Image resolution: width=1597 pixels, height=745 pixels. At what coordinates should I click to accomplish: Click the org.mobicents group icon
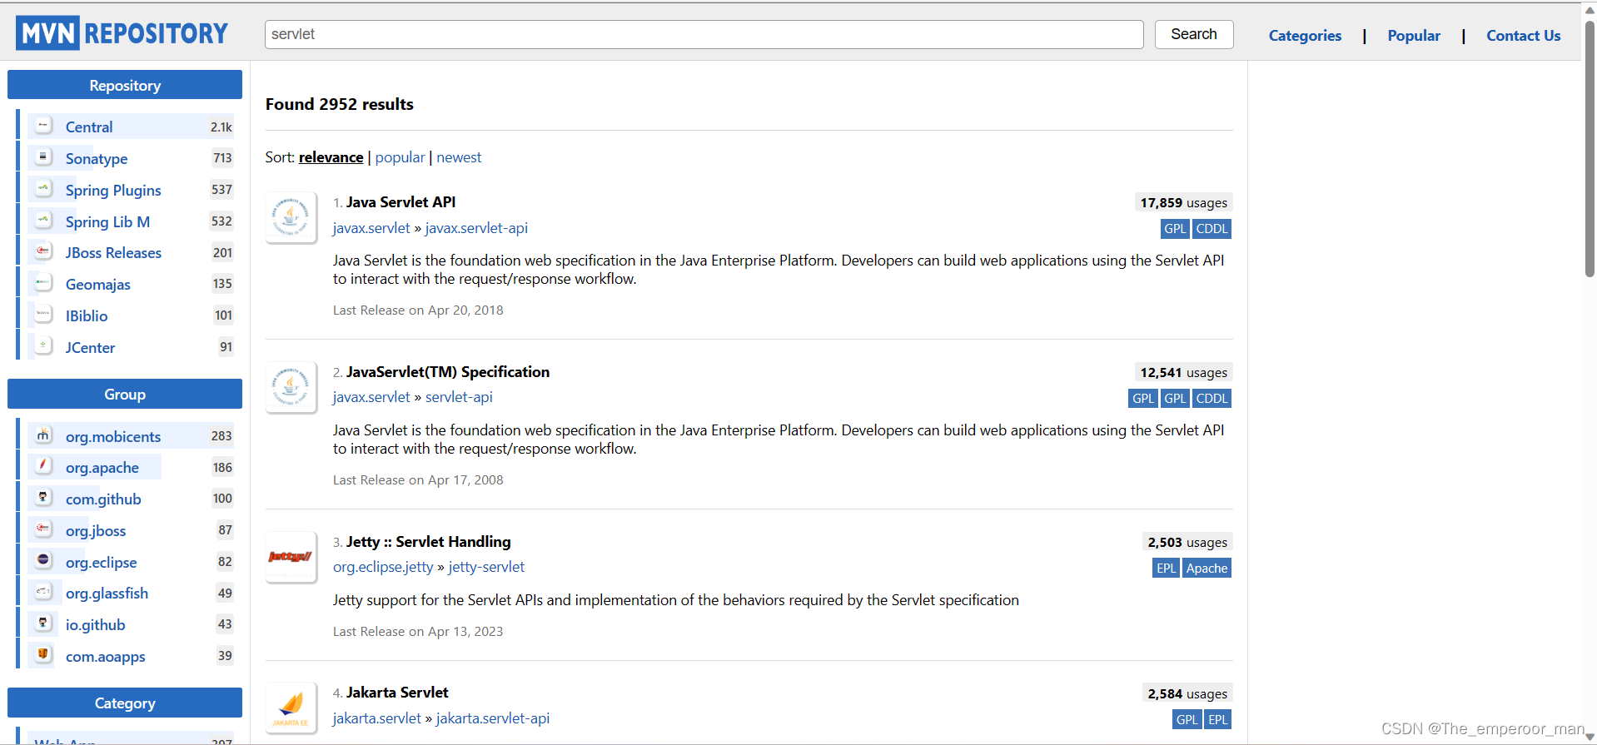43,435
